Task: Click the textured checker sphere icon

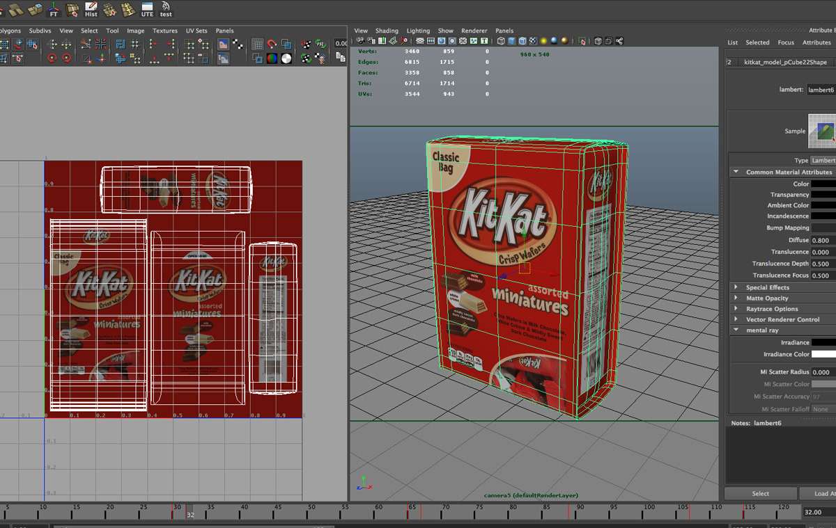Action: (533, 41)
